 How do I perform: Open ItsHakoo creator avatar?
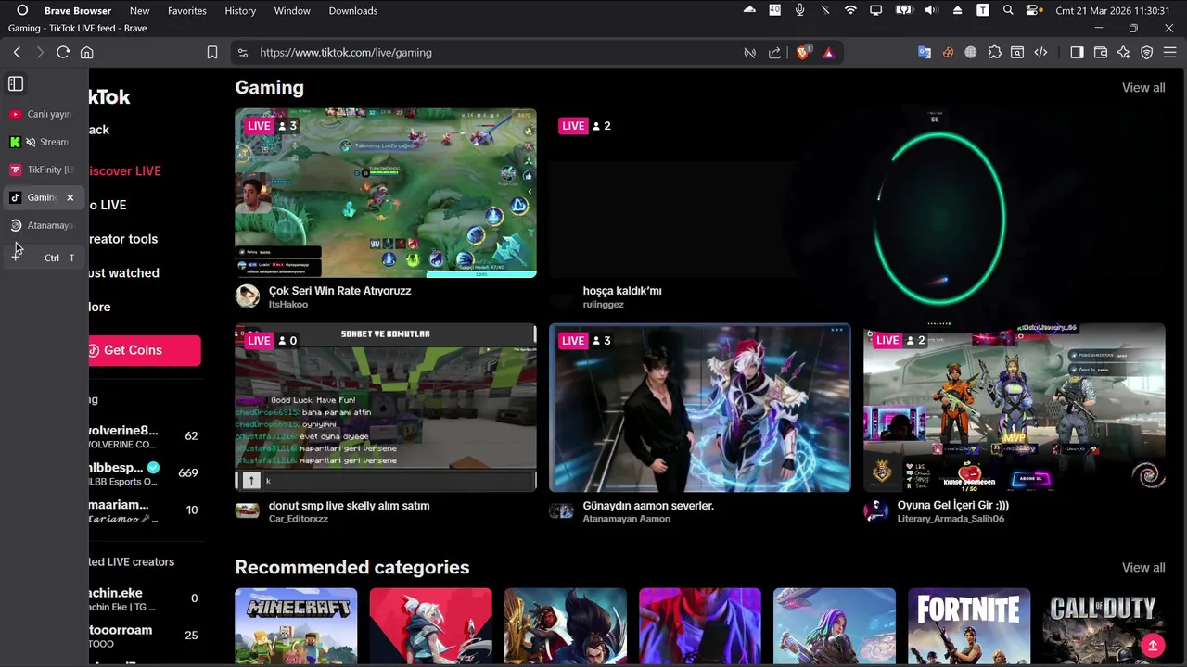(248, 296)
